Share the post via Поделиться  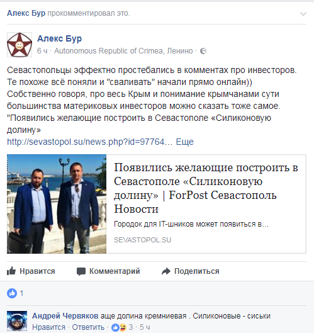point(191,271)
